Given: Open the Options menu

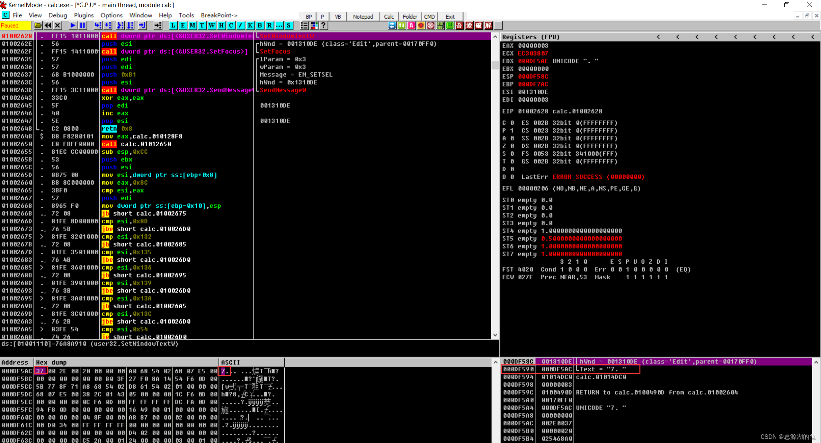Looking at the screenshot, I should coord(112,15).
